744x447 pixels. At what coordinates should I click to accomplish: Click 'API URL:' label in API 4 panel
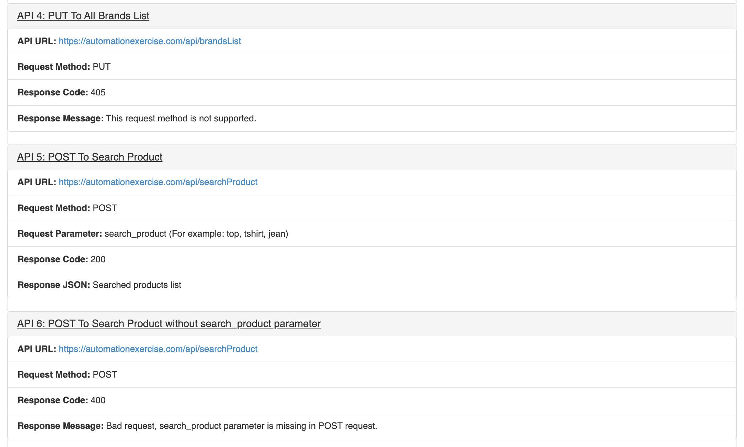pos(37,41)
